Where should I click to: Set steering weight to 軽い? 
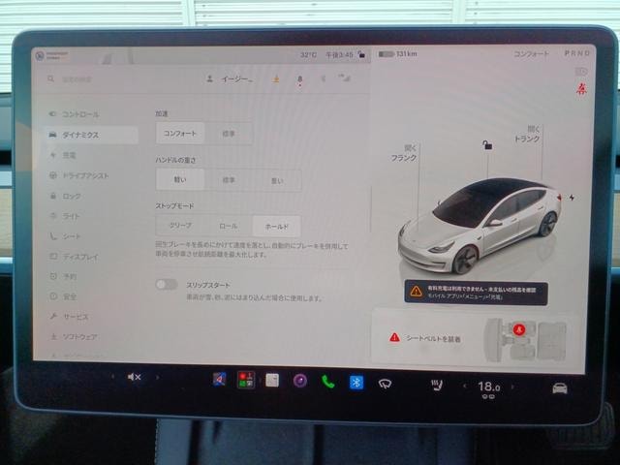point(180,179)
